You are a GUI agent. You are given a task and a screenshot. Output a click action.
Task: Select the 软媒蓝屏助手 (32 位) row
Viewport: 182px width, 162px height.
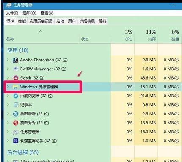point(93,141)
